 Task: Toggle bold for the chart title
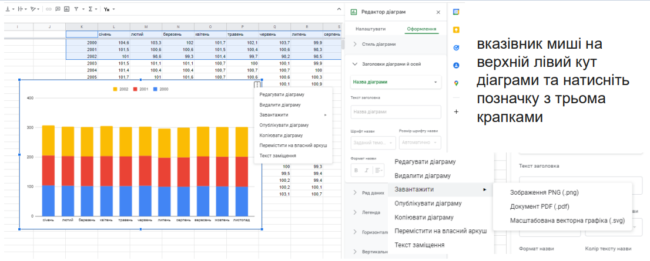click(x=356, y=171)
